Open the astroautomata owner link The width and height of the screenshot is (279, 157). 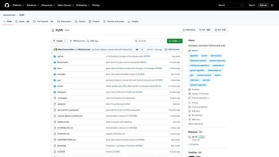pyautogui.click(x=9, y=15)
